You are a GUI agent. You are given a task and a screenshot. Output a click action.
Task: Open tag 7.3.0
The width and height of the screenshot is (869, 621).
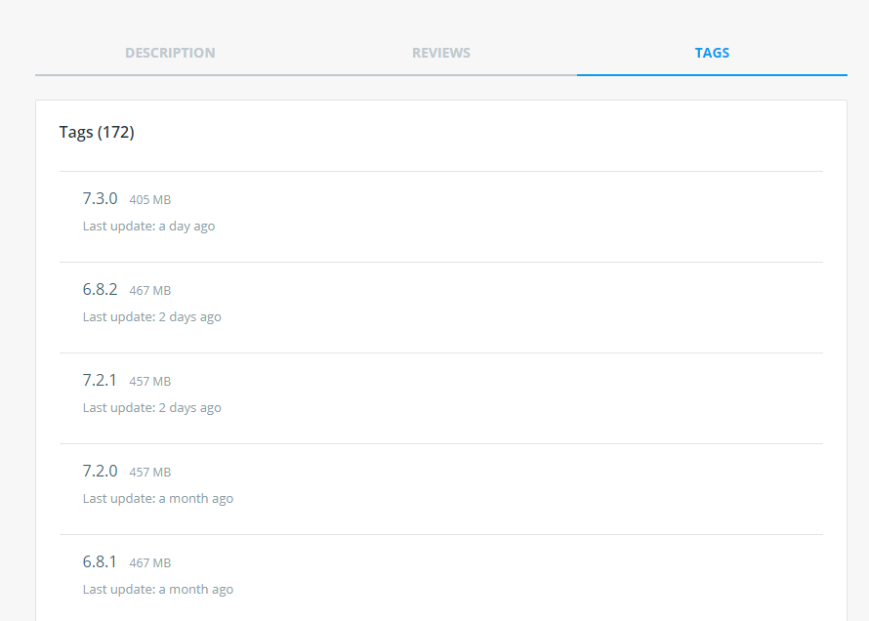[100, 198]
